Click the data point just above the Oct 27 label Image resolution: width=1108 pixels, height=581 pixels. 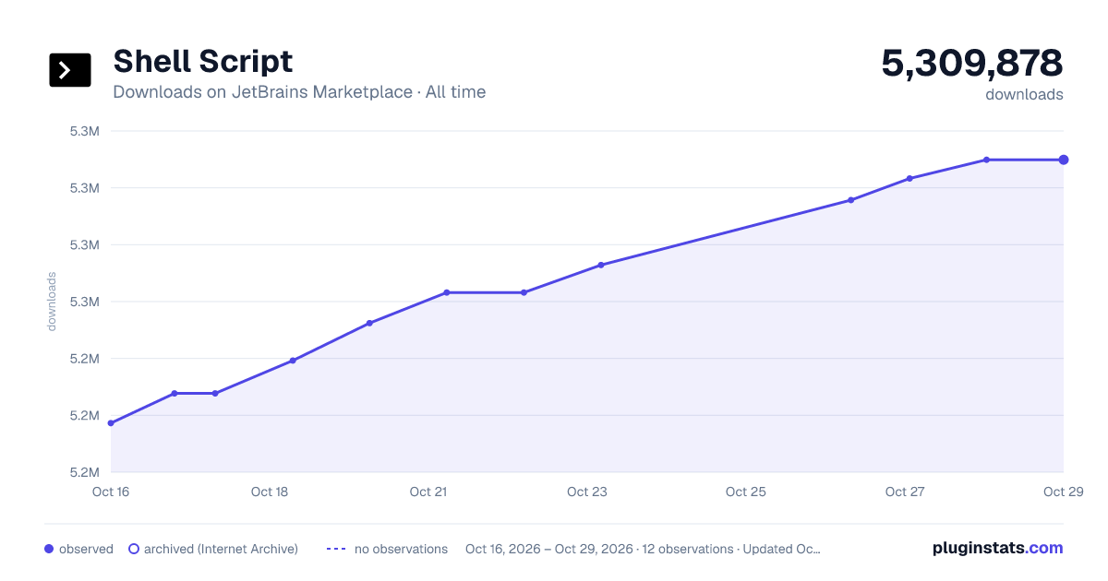(909, 178)
